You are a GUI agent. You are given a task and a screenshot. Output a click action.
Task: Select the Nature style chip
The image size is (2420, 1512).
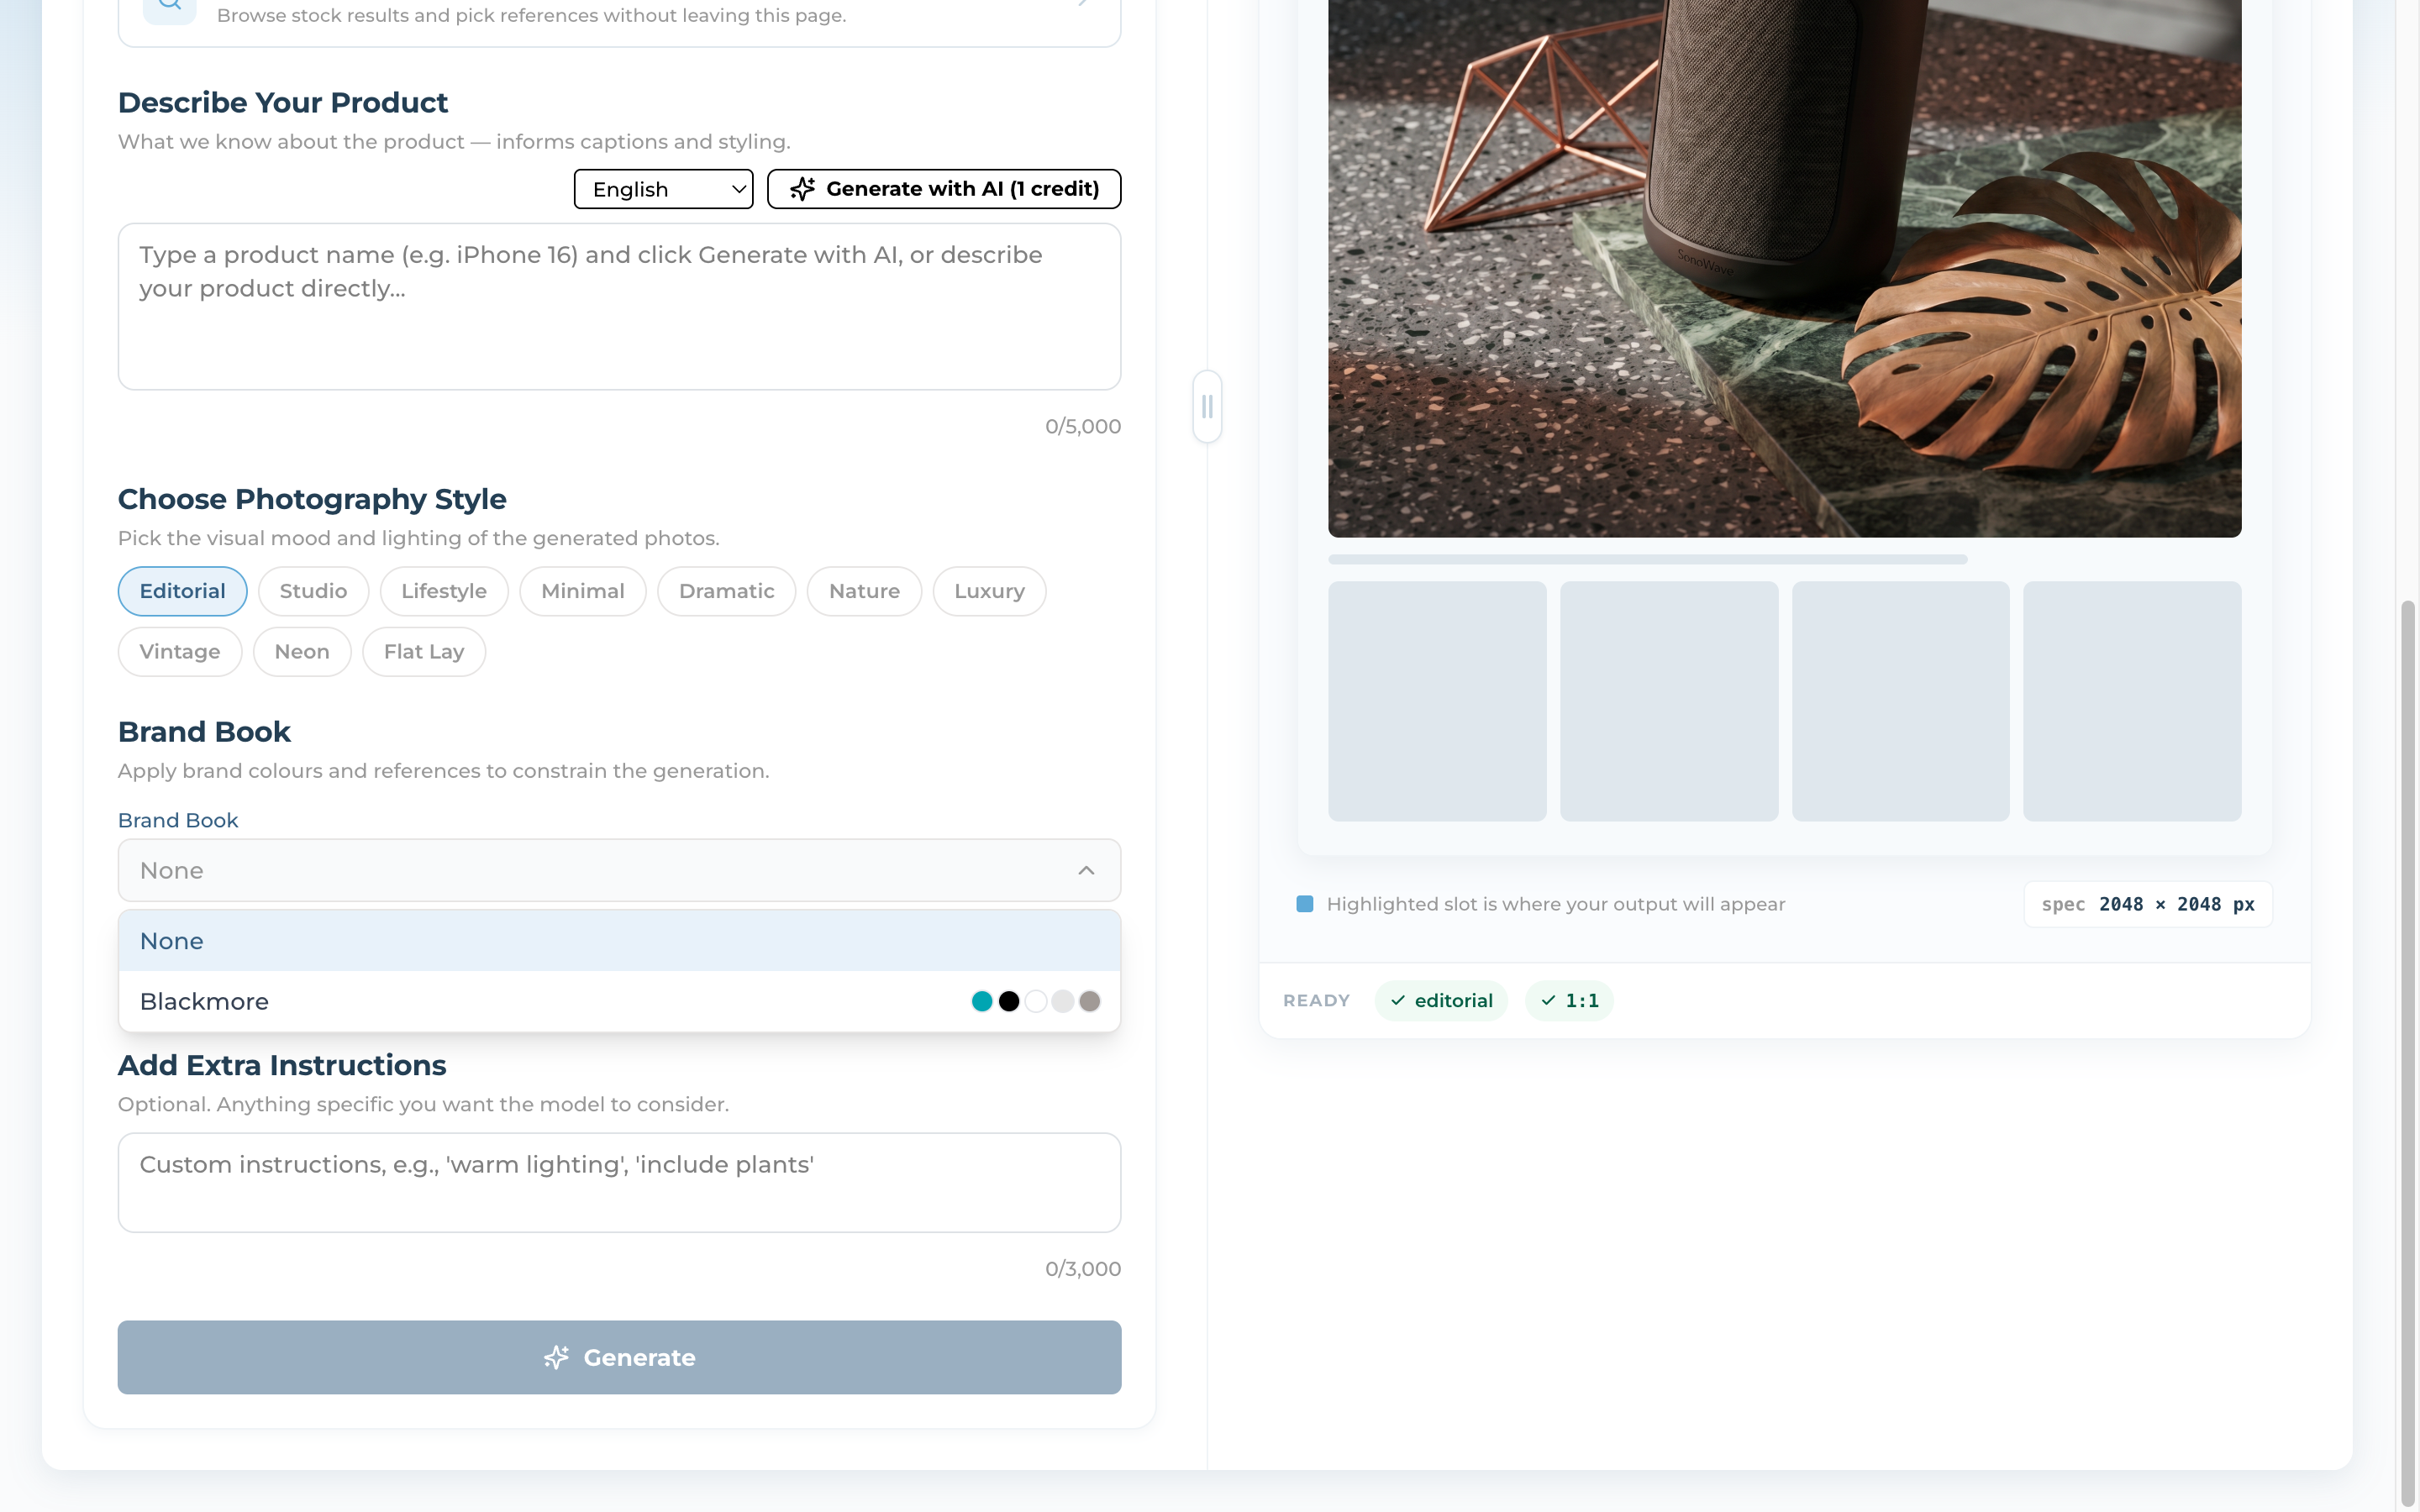click(864, 591)
